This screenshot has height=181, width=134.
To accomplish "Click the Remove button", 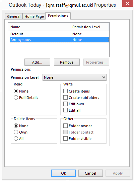I will [x=67, y=62].
